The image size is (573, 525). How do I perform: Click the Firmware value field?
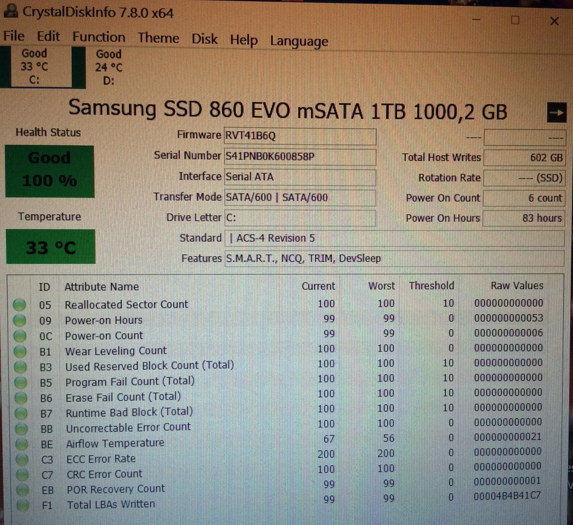coord(300,136)
